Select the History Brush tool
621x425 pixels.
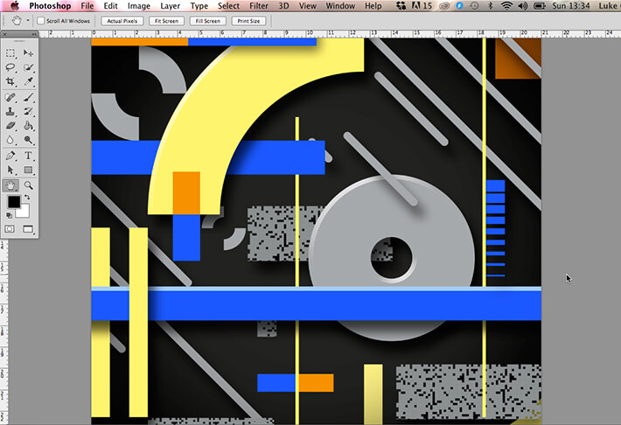point(28,111)
